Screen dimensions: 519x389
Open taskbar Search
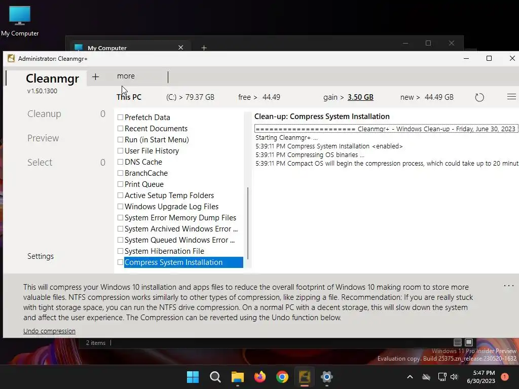tap(215, 377)
